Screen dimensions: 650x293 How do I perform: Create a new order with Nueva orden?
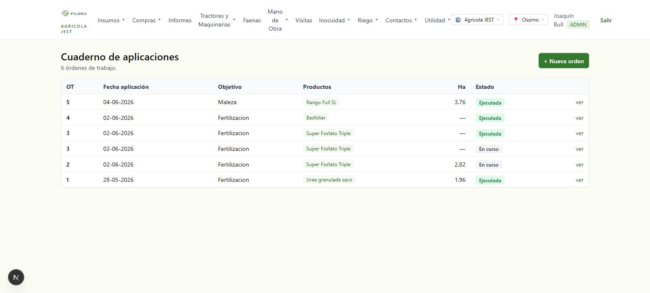(564, 61)
